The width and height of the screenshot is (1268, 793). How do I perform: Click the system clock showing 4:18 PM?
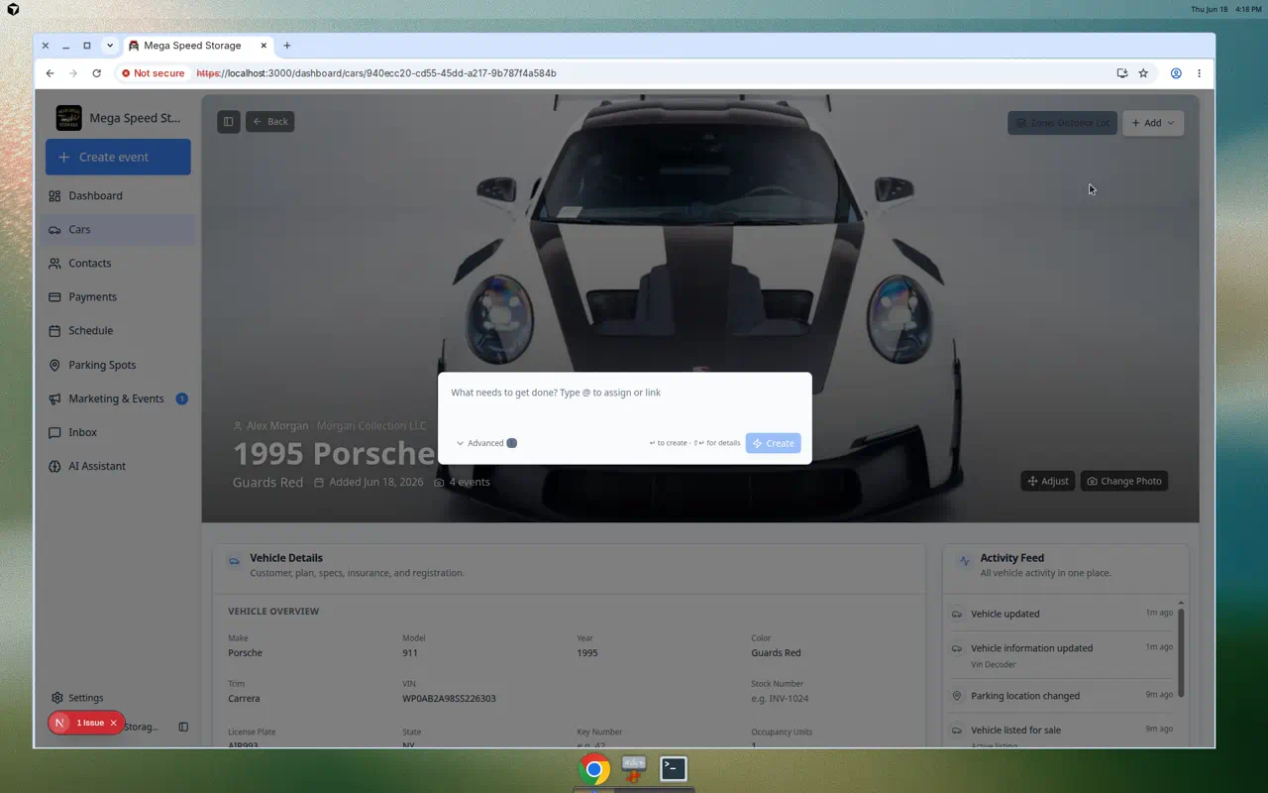1248,9
